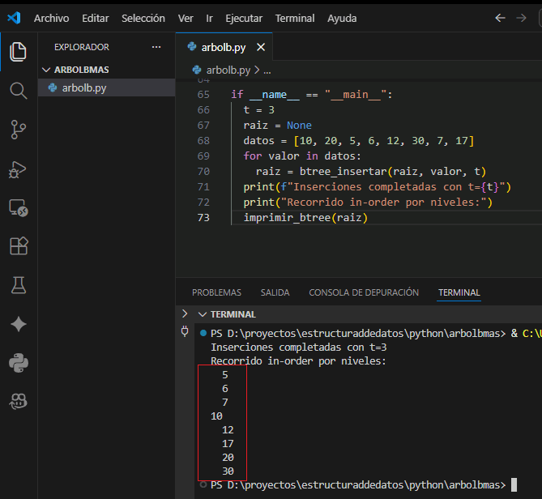542x499 pixels.
Task: Open the Search view icon
Action: (x=18, y=90)
